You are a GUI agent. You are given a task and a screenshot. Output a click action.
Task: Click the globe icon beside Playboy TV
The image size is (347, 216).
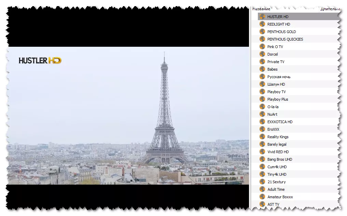point(262,92)
